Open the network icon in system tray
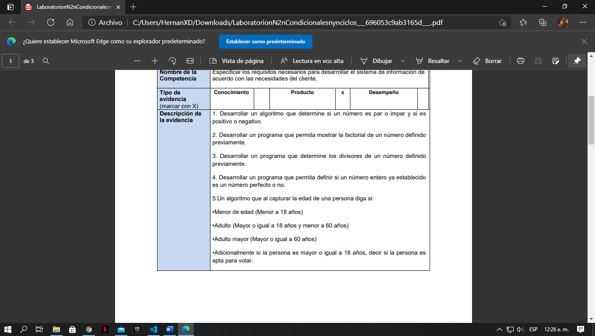This screenshot has width=595, height=336. 510,329
